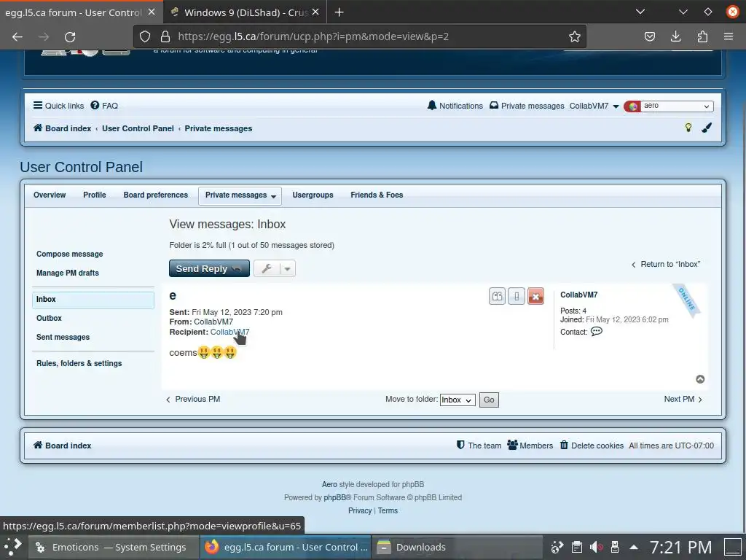Go to Board index breadcrumb
Image resolution: width=746 pixels, height=560 pixels.
(63, 128)
